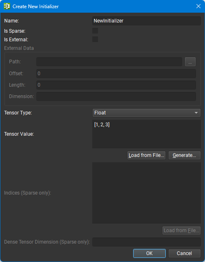Click the Create New Initializer title text
The height and width of the screenshot is (262, 205).
(36, 7)
